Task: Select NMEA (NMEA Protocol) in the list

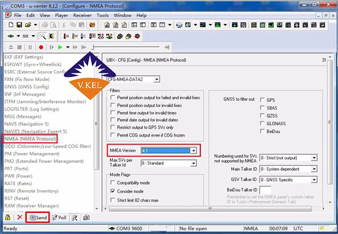Action: 30,139
